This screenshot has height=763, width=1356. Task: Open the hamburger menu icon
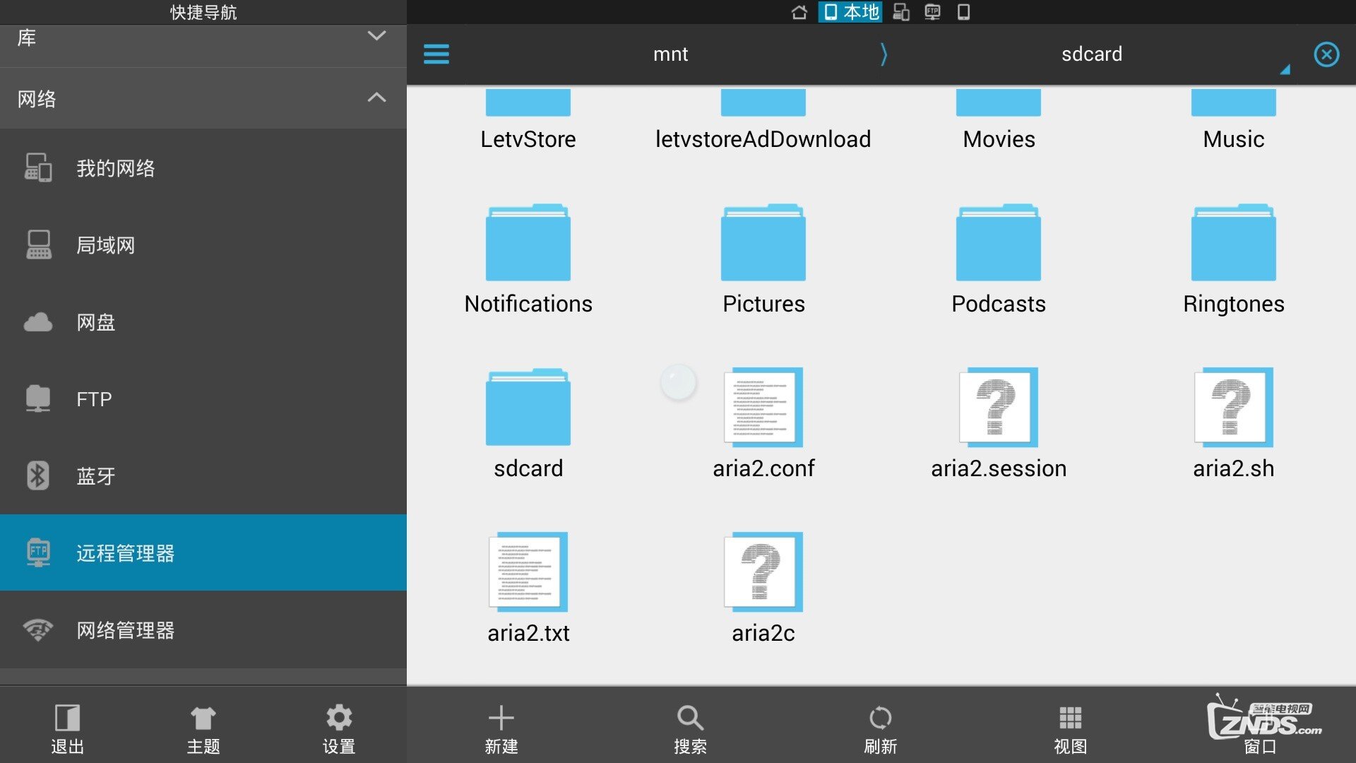point(436,54)
